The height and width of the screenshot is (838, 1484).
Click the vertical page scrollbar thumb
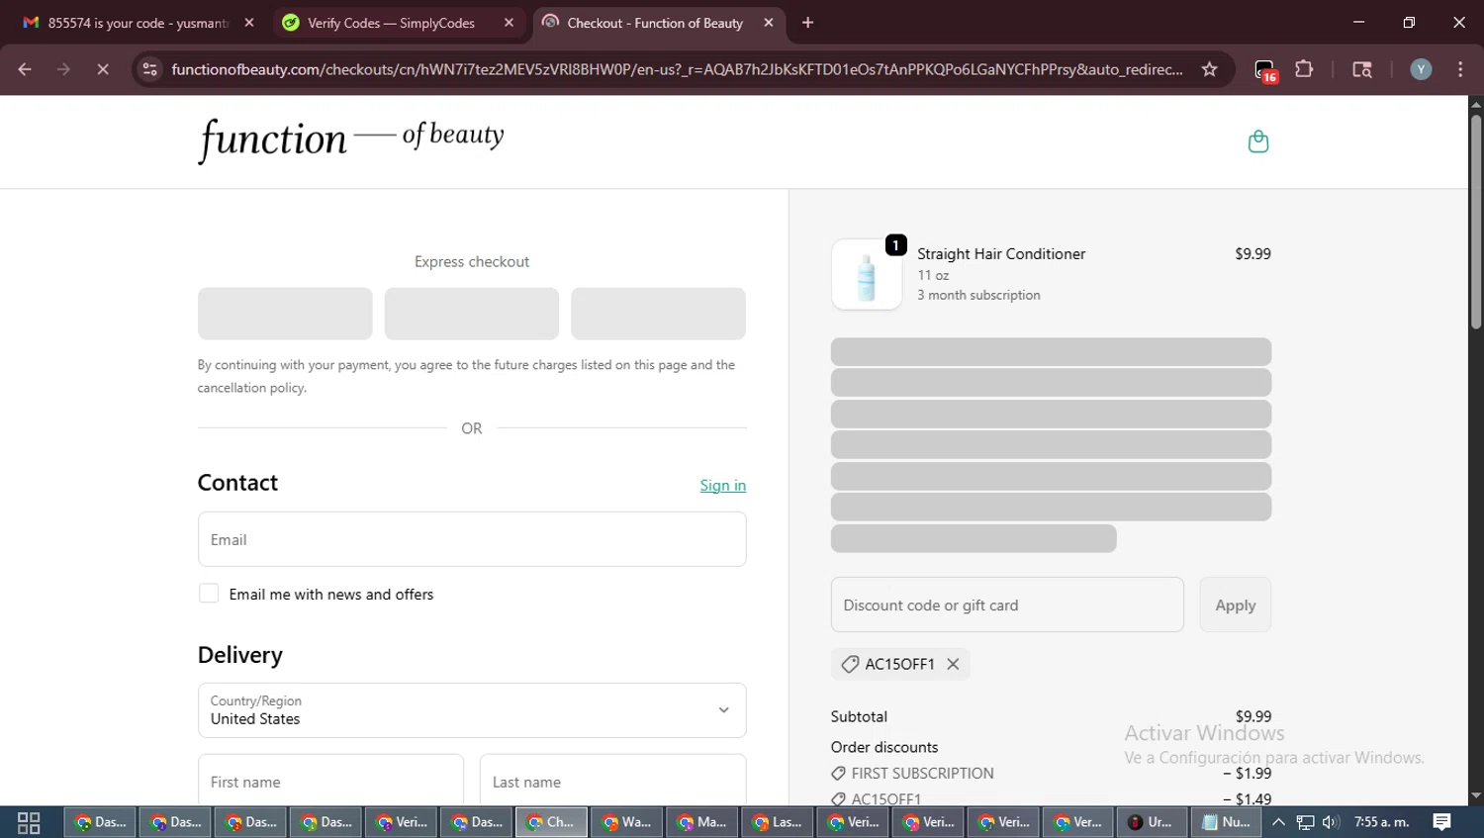click(1475, 222)
